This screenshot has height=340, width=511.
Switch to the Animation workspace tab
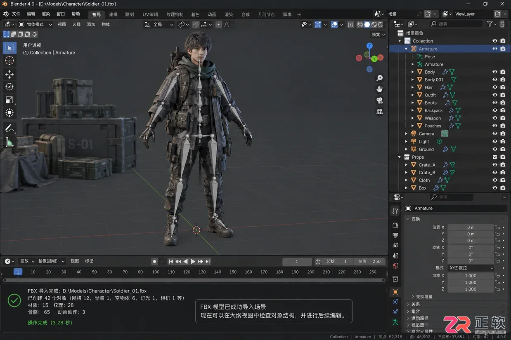(212, 14)
